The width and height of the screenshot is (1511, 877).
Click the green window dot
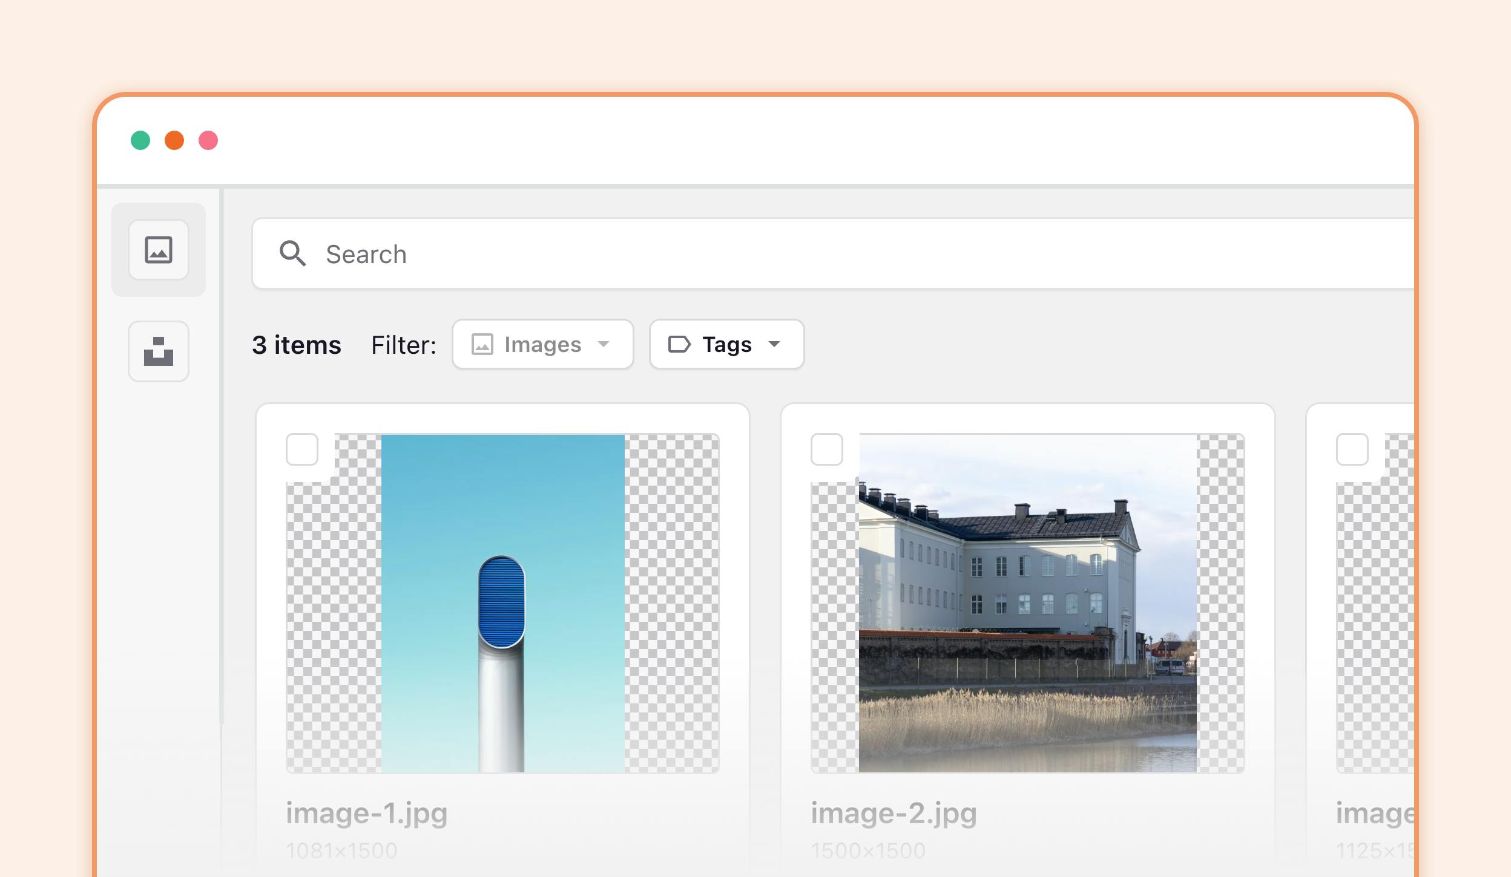pos(140,140)
